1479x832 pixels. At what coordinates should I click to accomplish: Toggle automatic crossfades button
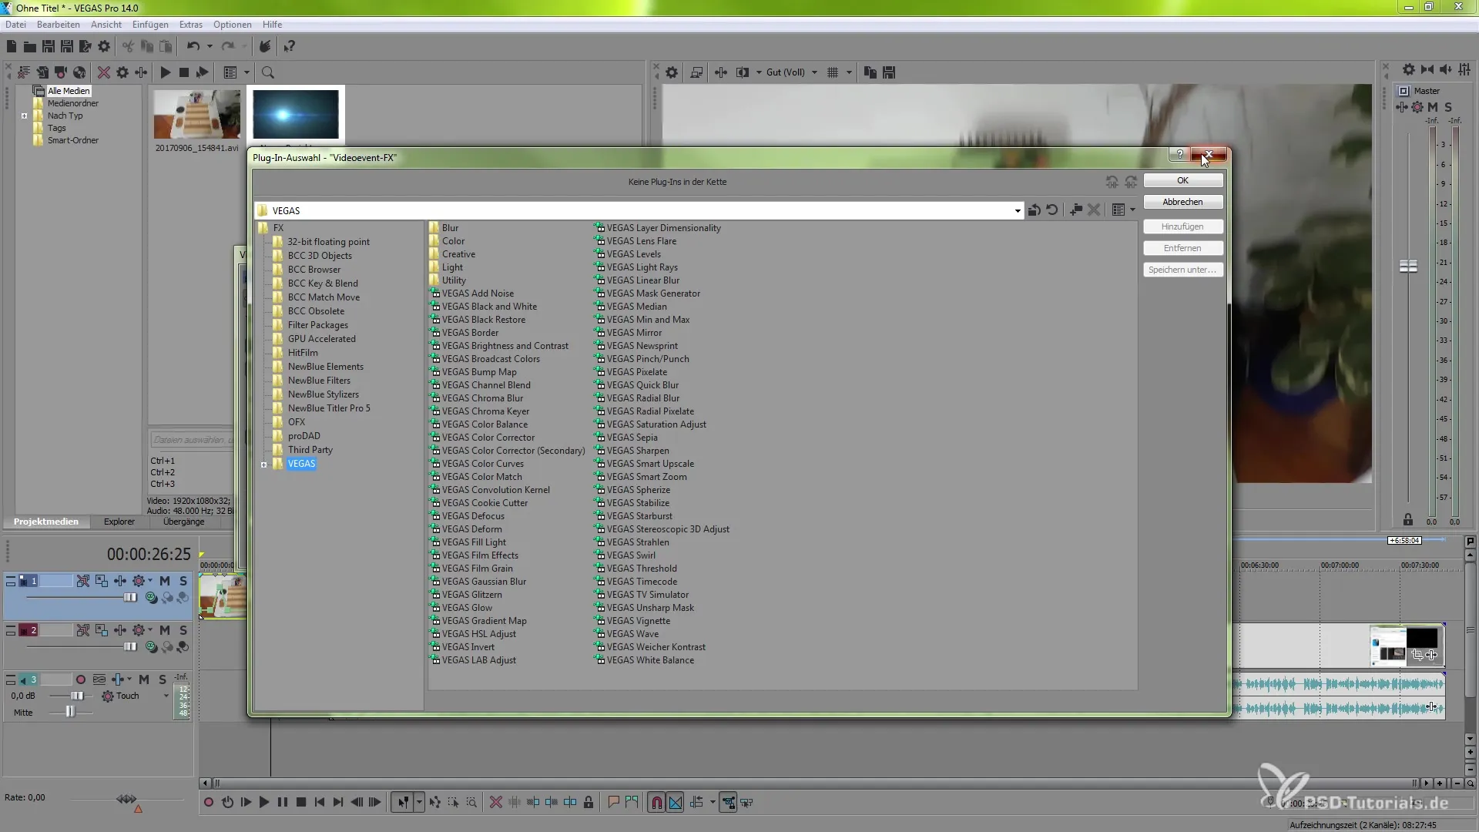pos(676,802)
